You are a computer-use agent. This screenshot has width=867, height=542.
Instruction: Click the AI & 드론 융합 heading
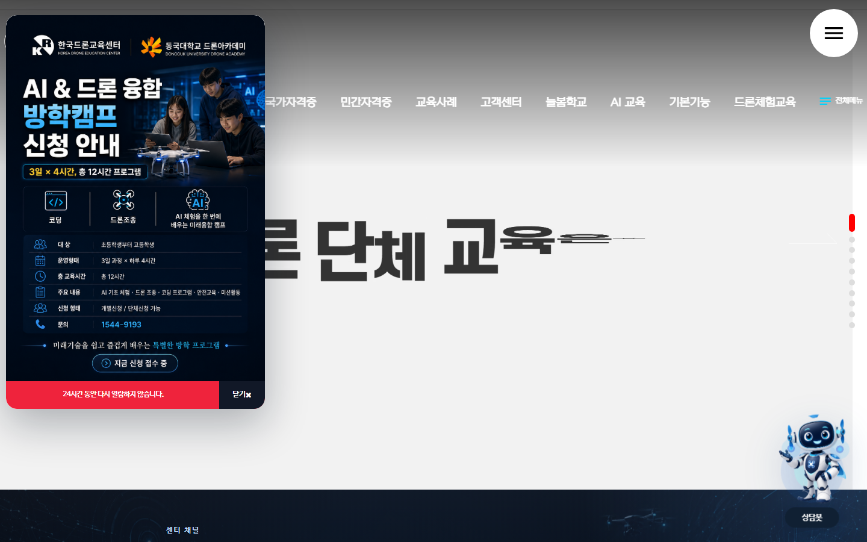pyautogui.click(x=92, y=89)
